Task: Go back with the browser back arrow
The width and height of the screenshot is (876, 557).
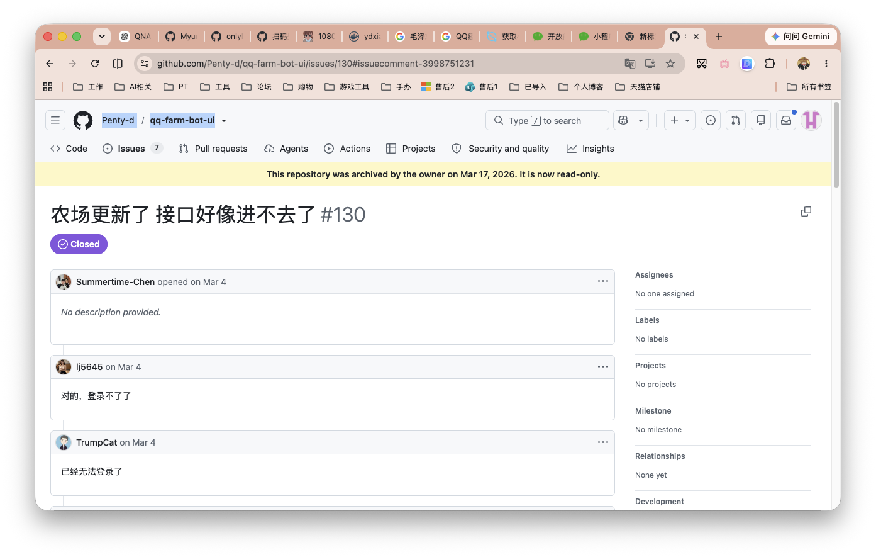Action: pyautogui.click(x=50, y=64)
